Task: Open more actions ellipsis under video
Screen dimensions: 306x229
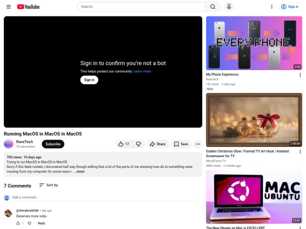Action: coord(198,144)
